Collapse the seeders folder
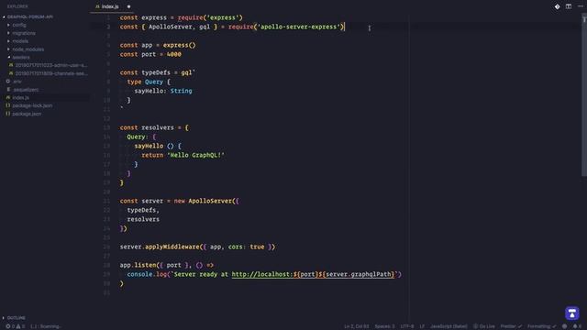The width and height of the screenshot is (587, 330). (21, 57)
